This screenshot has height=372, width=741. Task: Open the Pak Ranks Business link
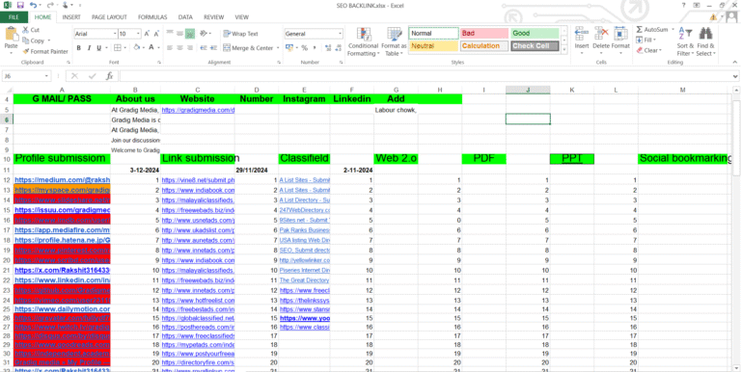point(304,230)
